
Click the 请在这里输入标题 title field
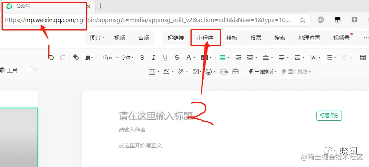point(156,116)
